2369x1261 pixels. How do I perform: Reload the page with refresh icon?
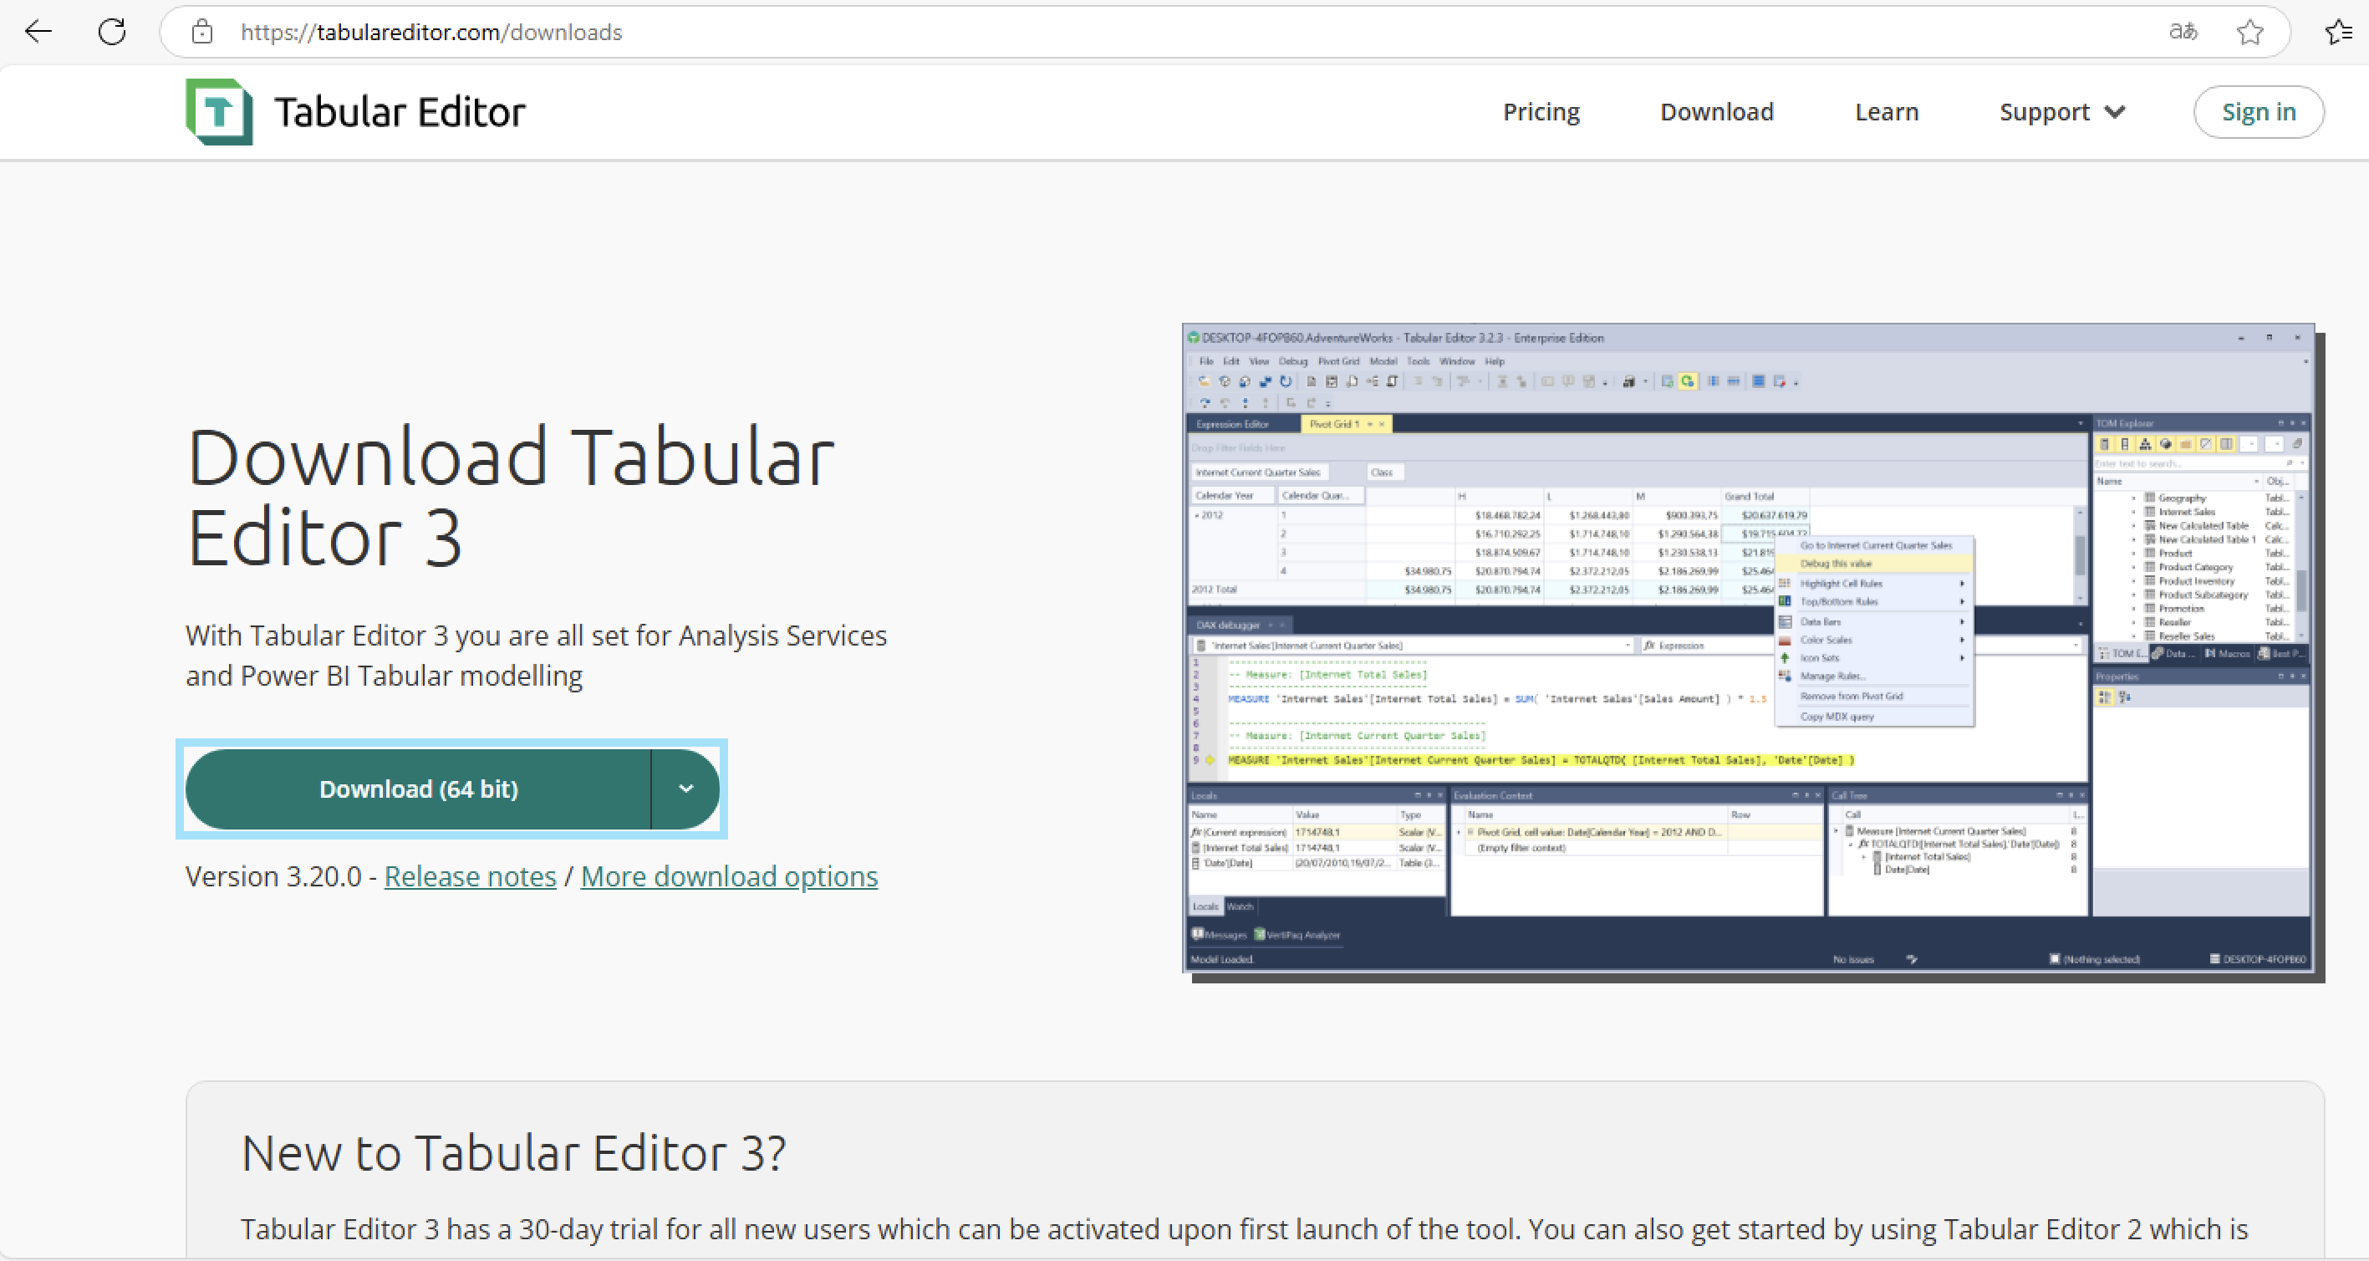pyautogui.click(x=112, y=32)
